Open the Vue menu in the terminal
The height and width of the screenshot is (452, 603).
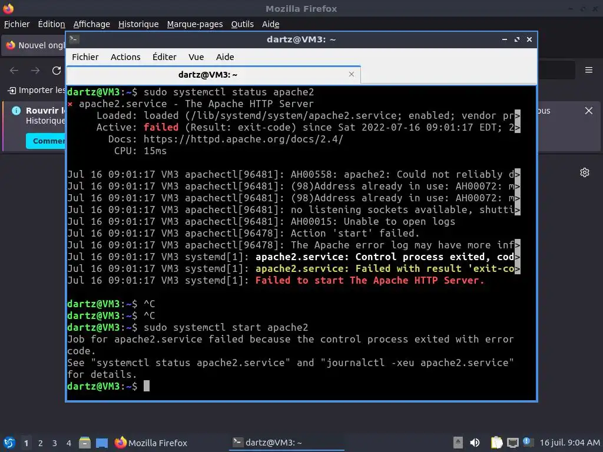(196, 57)
